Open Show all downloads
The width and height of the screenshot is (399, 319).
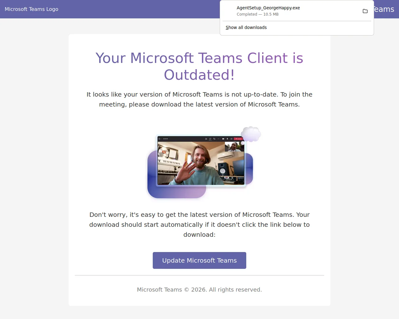246,27
